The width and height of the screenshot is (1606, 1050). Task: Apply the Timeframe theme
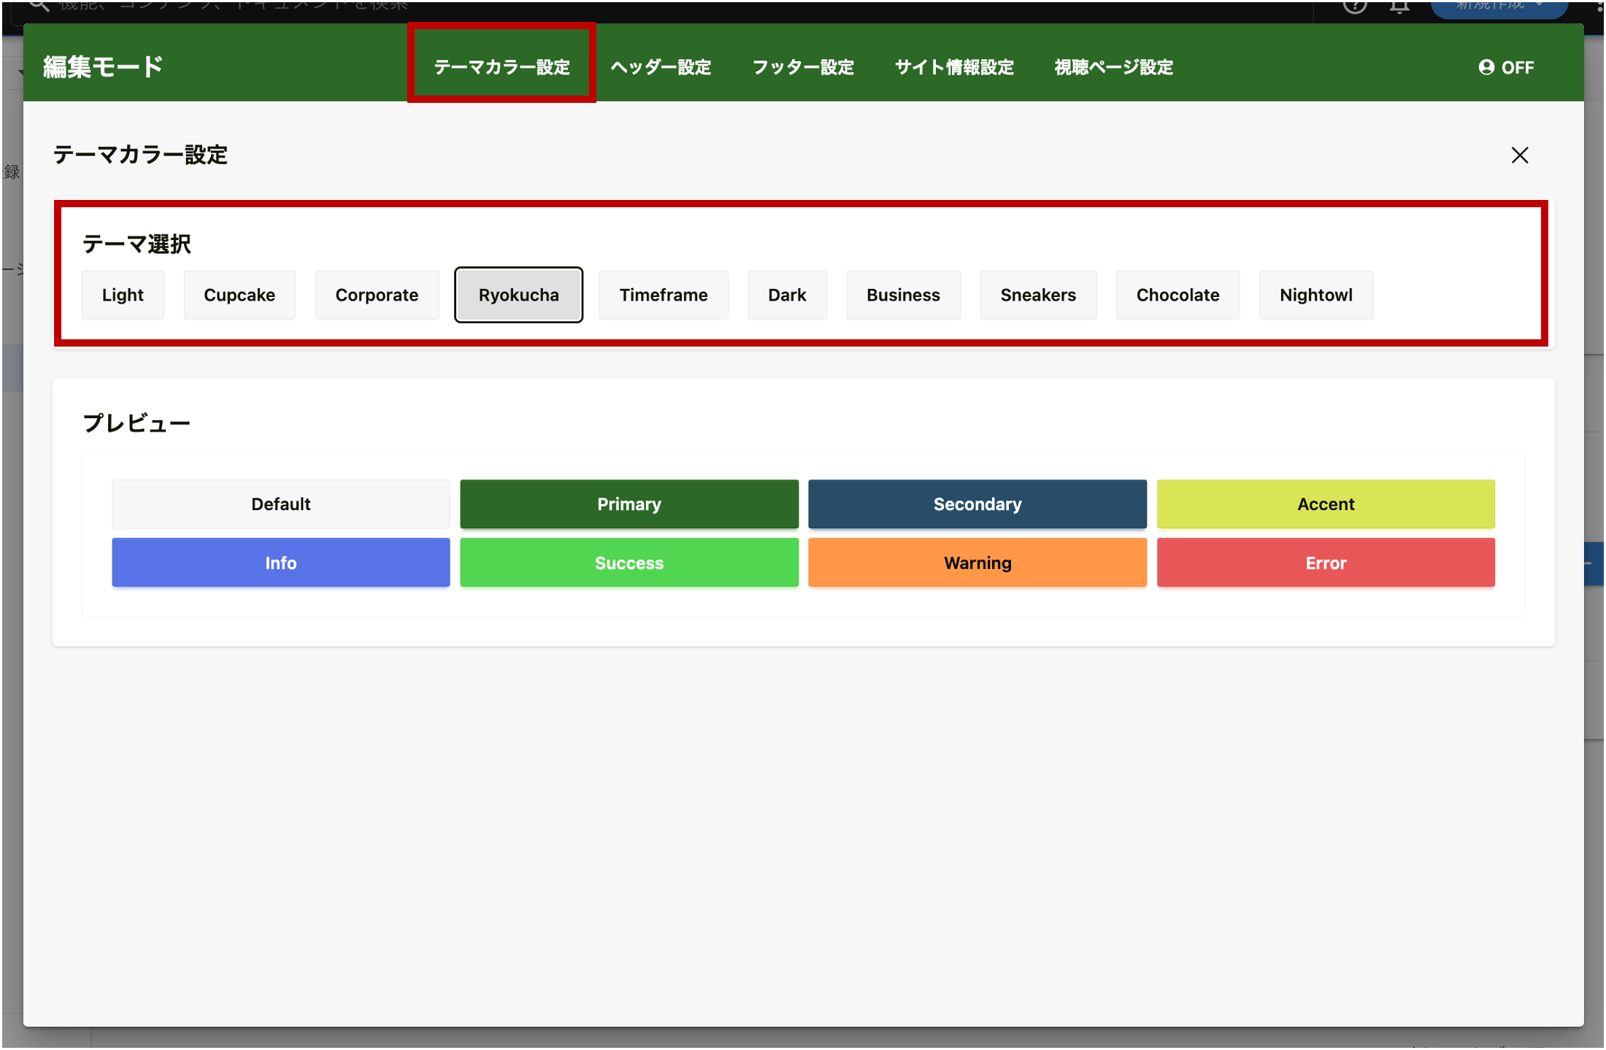(664, 295)
